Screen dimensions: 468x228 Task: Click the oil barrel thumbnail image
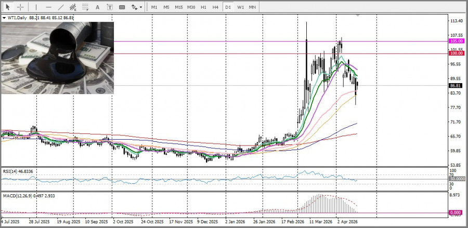(58, 57)
